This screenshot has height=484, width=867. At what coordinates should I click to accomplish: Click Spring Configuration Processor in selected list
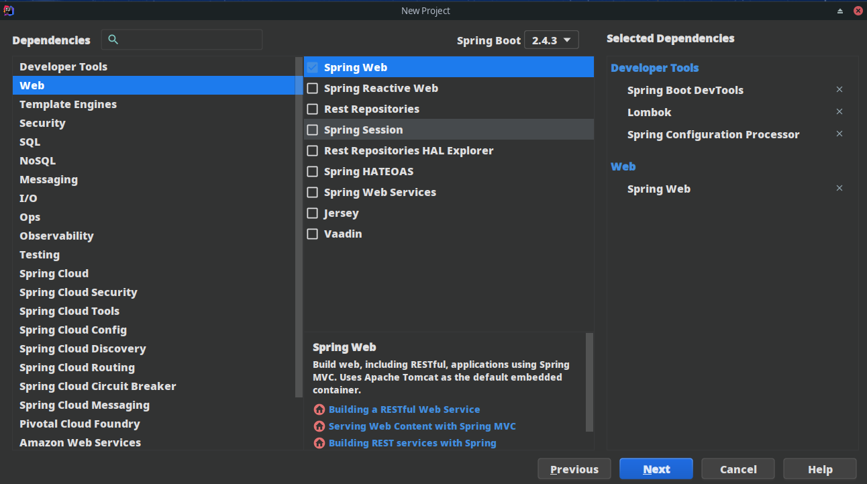713,134
